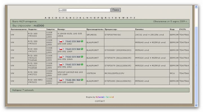Click the Память column header
The width and height of the screenshot is (203, 112).
click(139, 29)
